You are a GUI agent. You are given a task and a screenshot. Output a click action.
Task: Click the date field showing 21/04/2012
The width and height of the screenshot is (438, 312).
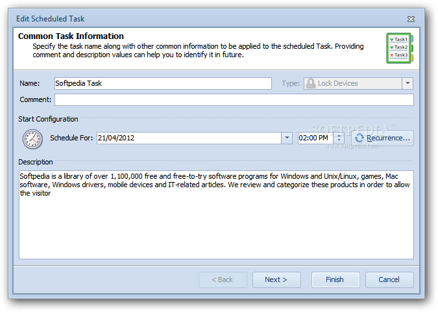click(189, 138)
